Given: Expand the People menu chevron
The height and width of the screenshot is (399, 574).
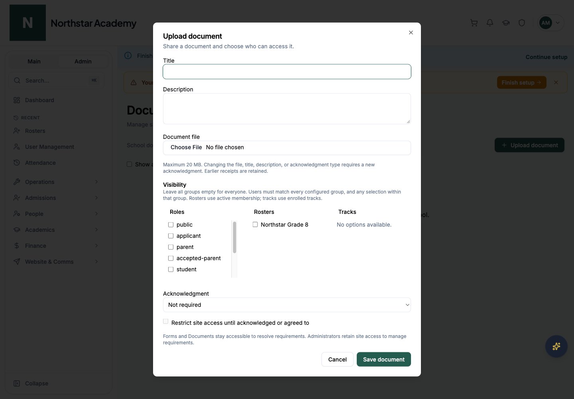Looking at the screenshot, I should click(x=96, y=214).
